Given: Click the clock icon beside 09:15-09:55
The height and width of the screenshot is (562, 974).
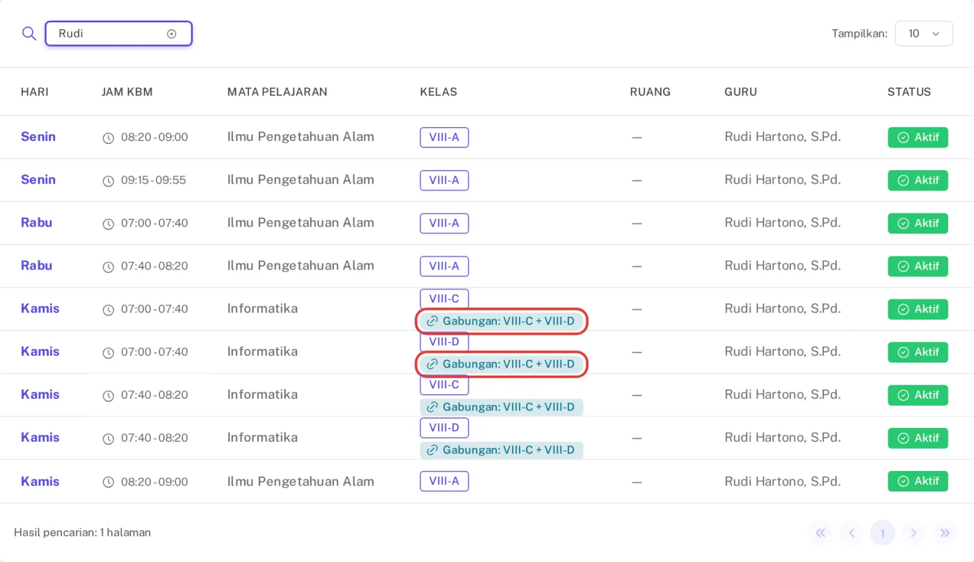Looking at the screenshot, I should pos(109,181).
